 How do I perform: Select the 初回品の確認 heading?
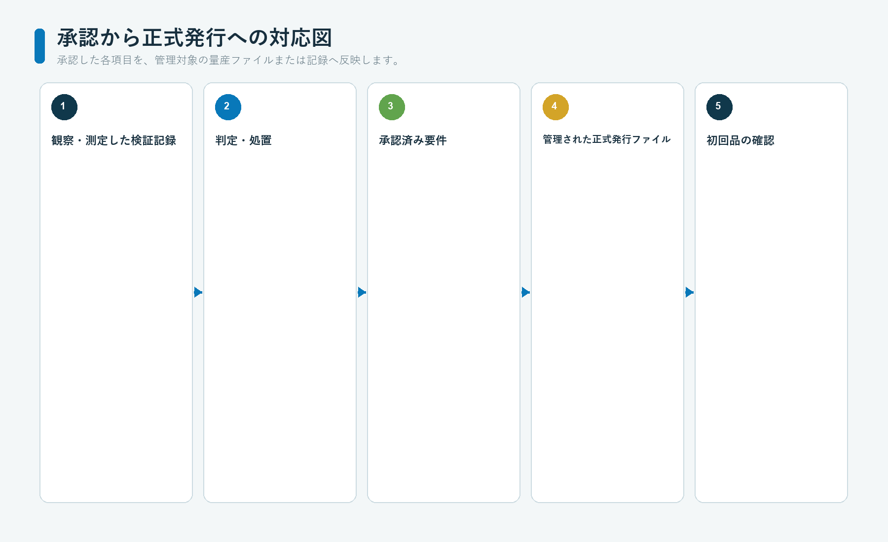click(740, 140)
